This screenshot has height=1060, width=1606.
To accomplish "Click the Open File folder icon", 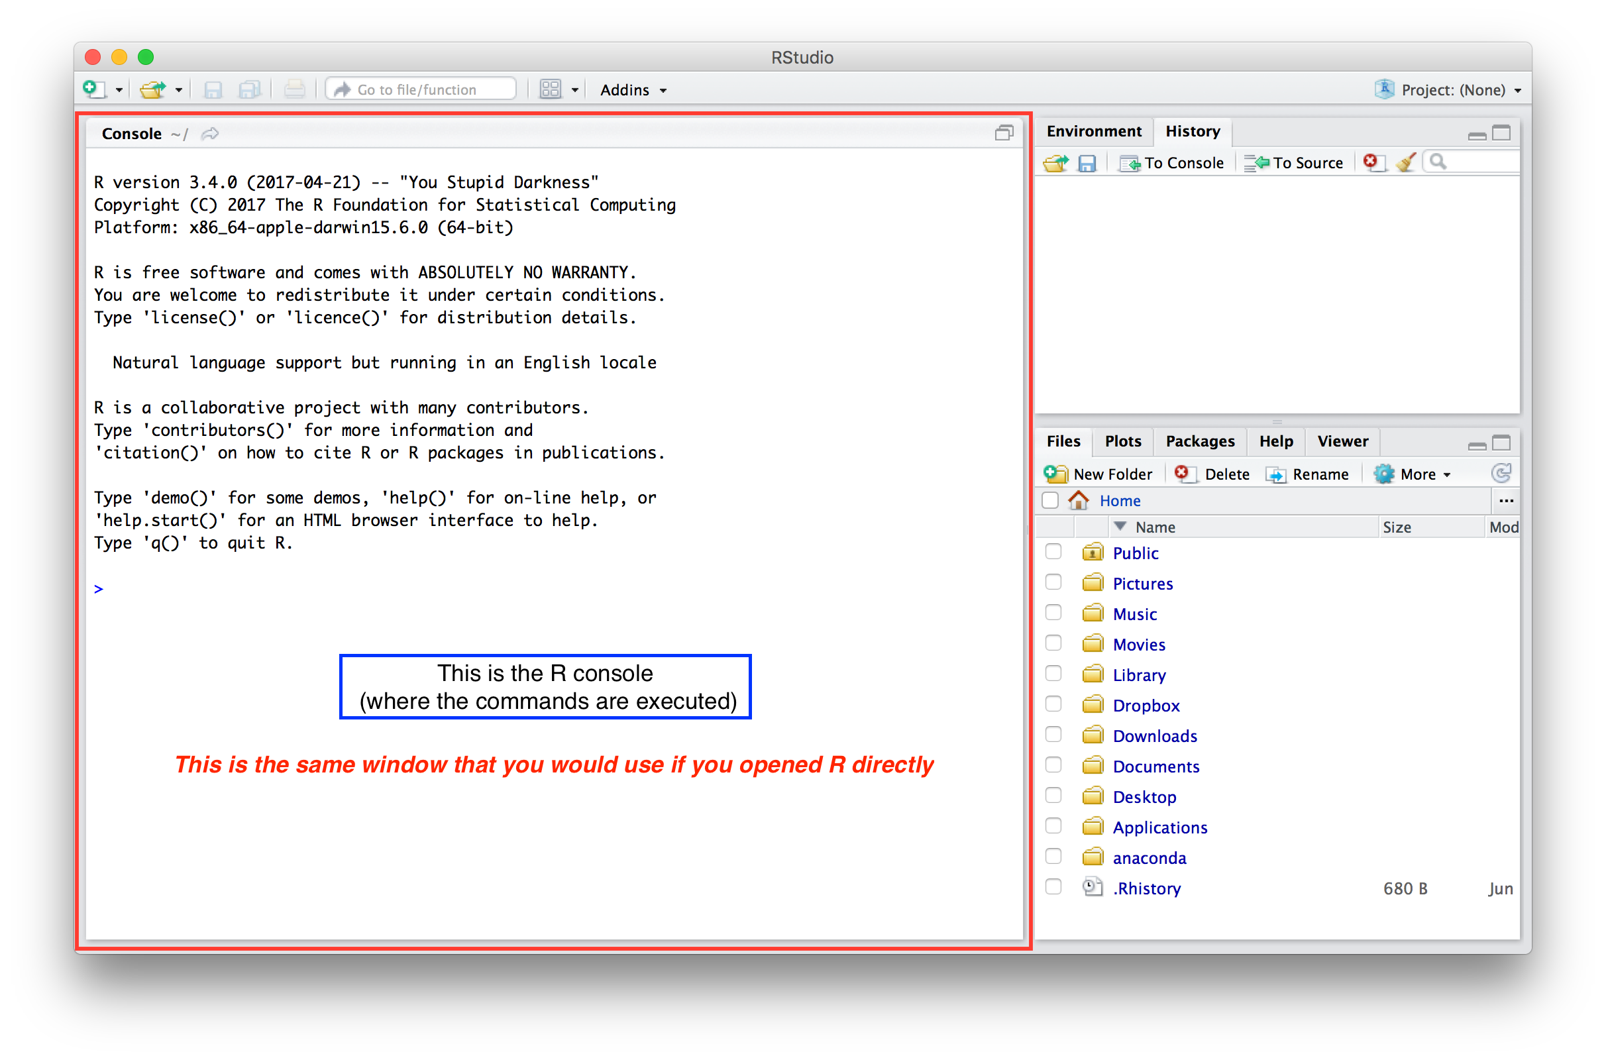I will 152,89.
